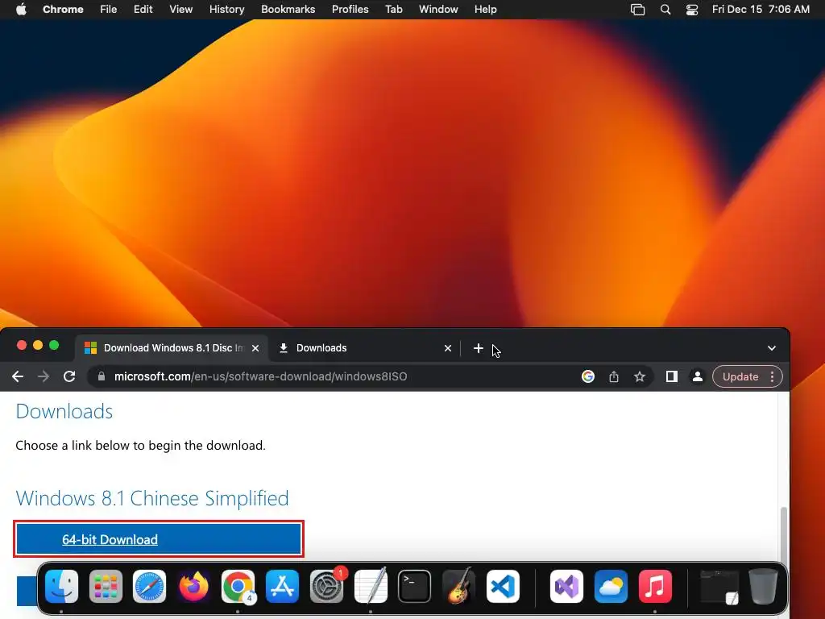Open TextEdit from the Dock
825x619 pixels.
tap(371, 586)
